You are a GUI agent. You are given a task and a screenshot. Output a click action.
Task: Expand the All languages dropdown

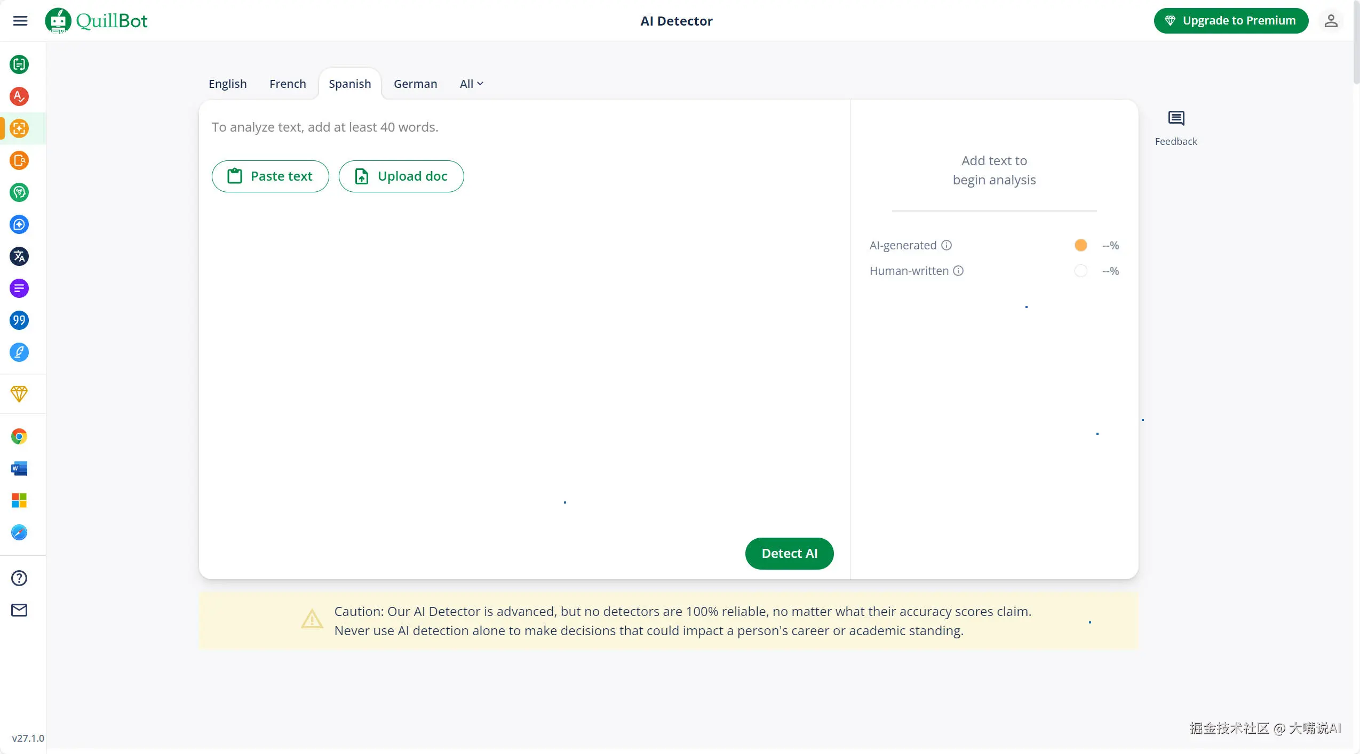coord(471,84)
